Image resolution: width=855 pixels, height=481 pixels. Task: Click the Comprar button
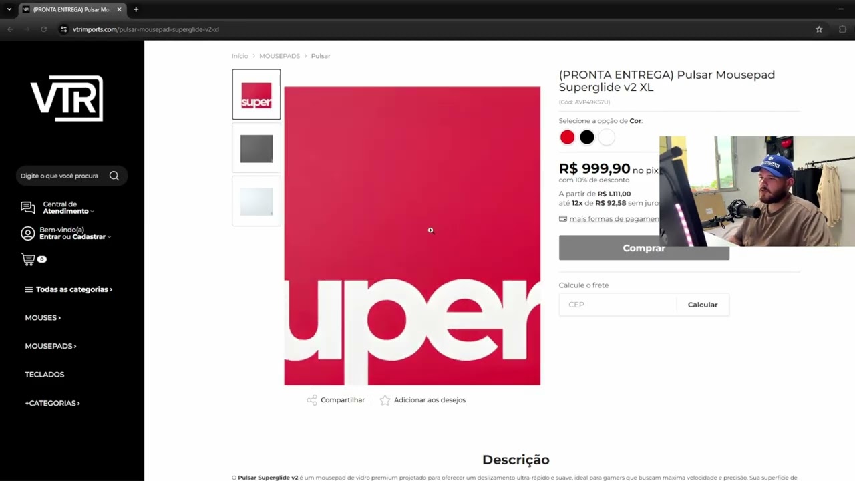tap(644, 248)
